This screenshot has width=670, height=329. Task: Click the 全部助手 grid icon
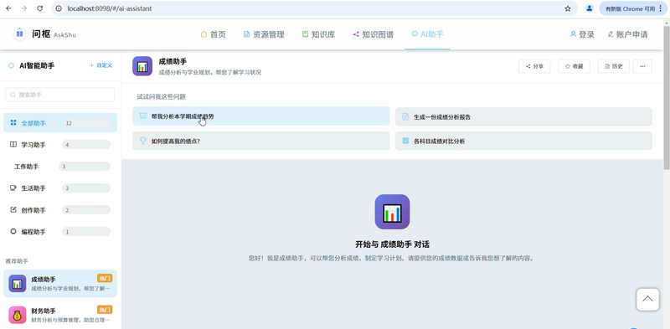click(x=13, y=122)
